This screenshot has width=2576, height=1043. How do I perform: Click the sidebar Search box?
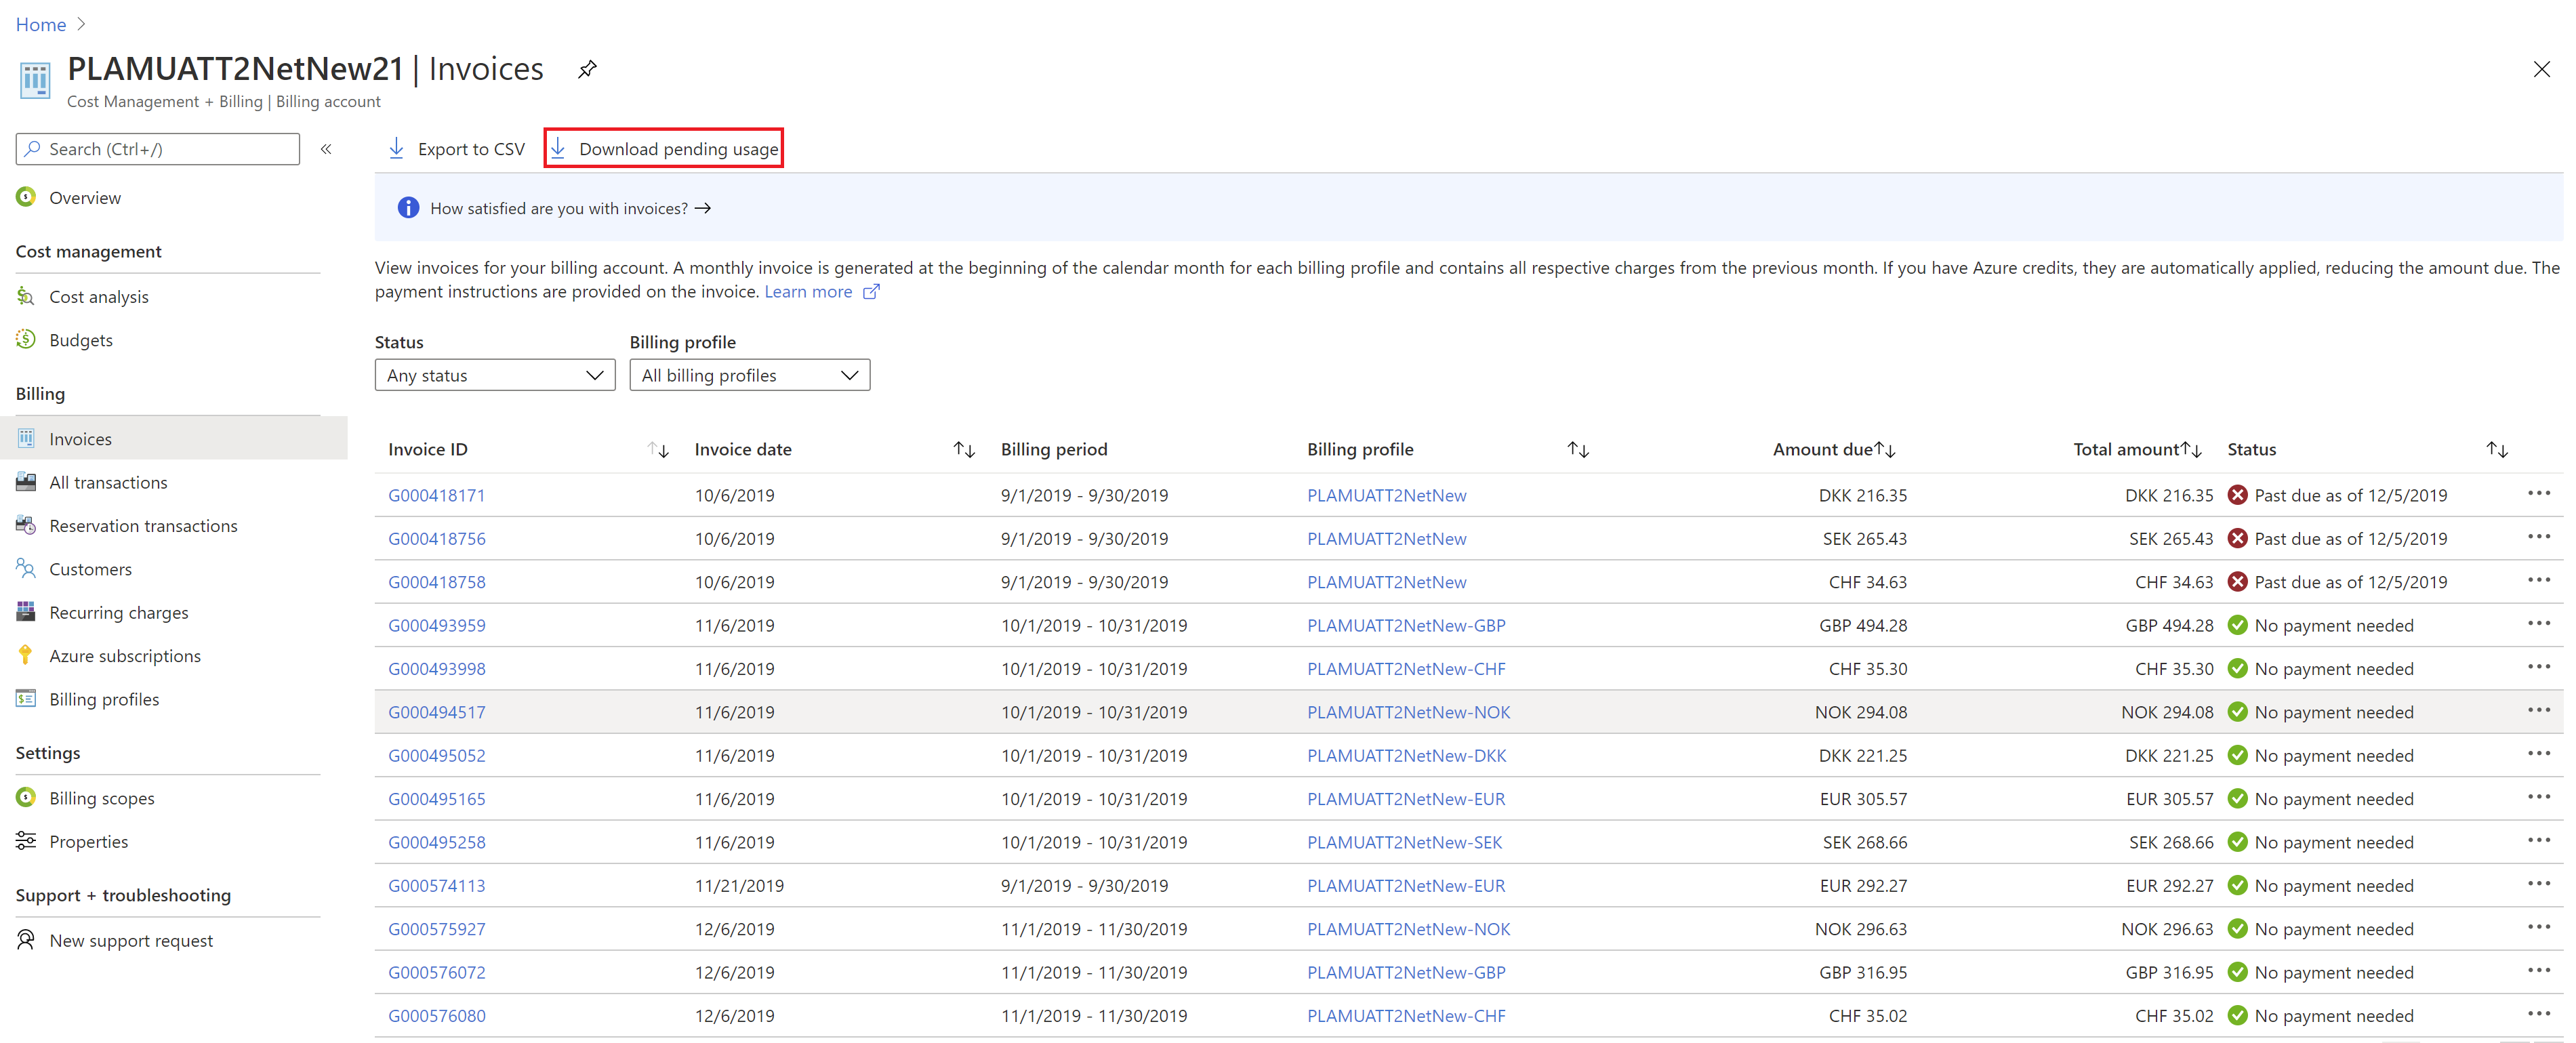[x=157, y=149]
